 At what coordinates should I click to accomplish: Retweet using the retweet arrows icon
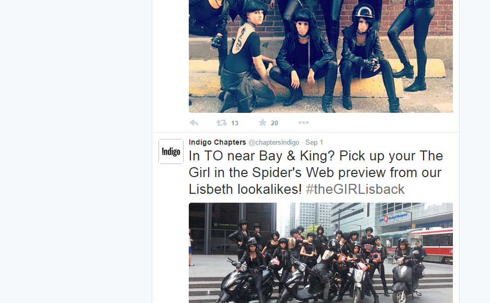click(222, 123)
